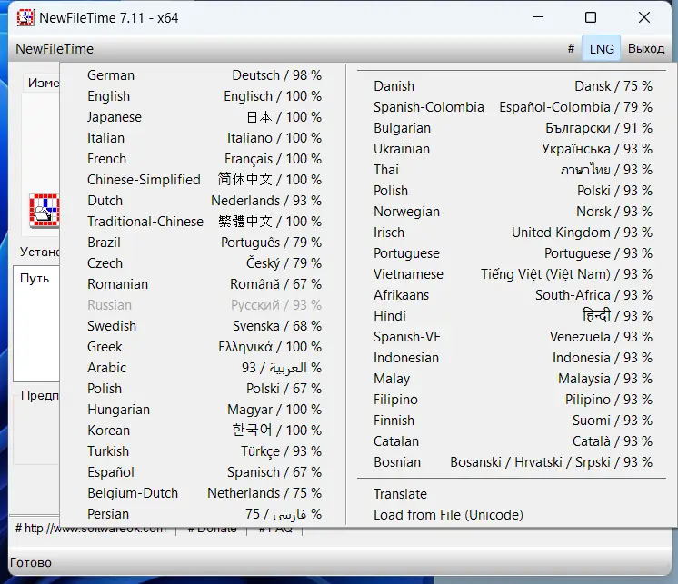This screenshot has width=678, height=584.
Task: Click the Готово status bar text
Action: tap(31, 562)
